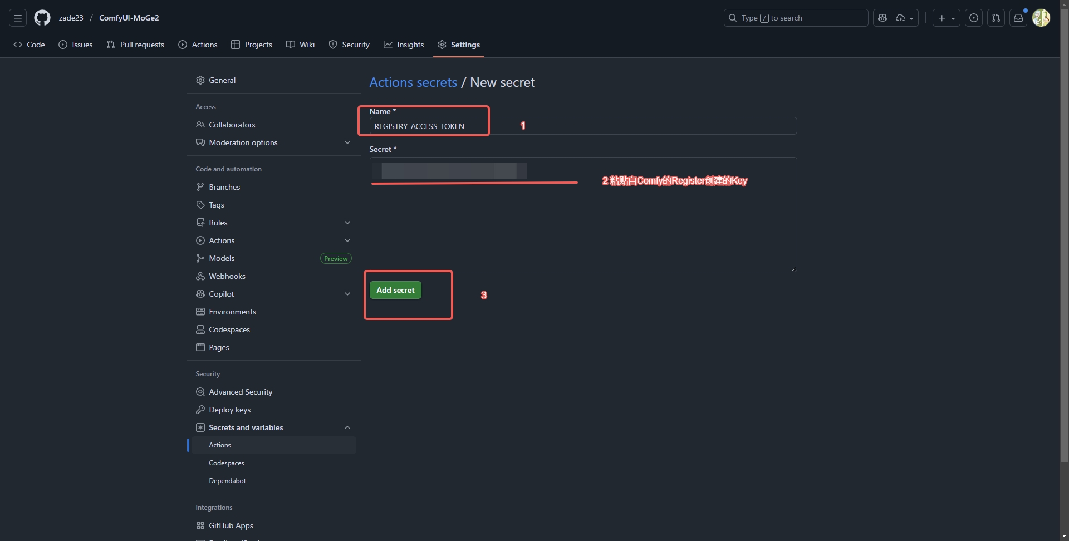Open the pull requests icon in top header
This screenshot has width=1069, height=541.
click(x=996, y=18)
